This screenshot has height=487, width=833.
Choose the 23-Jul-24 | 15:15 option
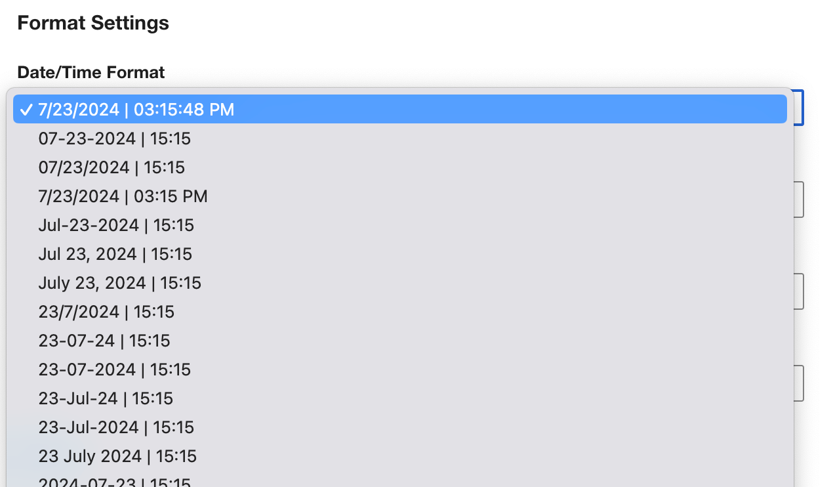click(x=106, y=398)
